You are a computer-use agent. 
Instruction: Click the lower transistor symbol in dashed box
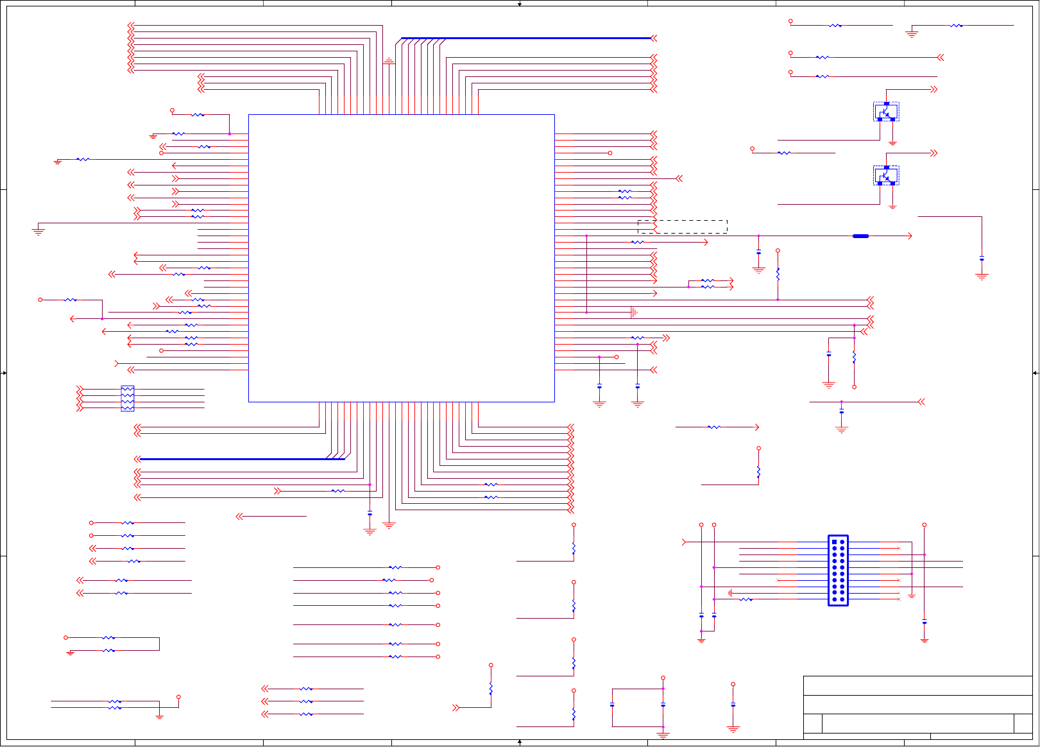tap(886, 175)
